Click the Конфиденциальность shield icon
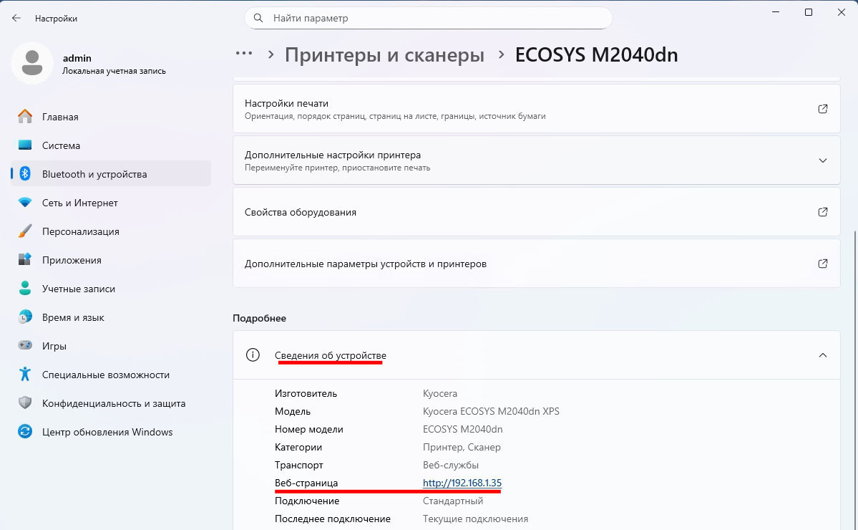 click(x=25, y=403)
